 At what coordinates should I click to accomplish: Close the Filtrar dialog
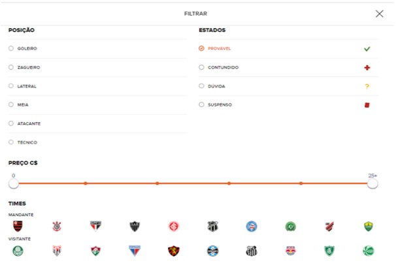click(379, 14)
